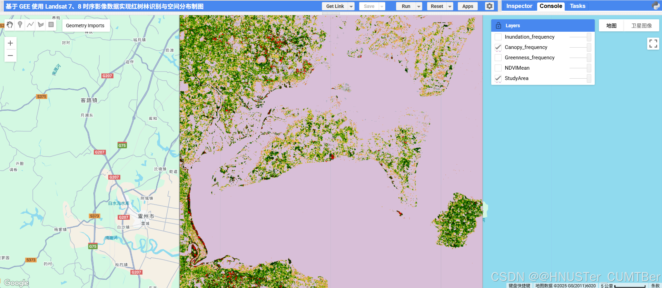662x288 pixels.
Task: Click the Reset button
Action: tap(437, 6)
